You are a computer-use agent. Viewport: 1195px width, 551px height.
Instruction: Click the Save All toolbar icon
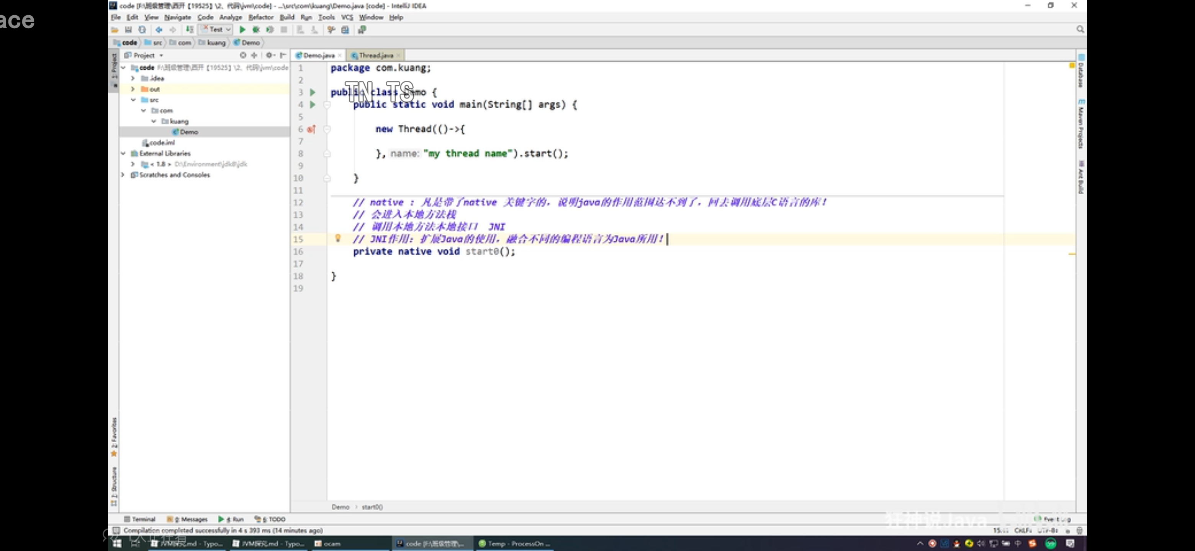pos(128,30)
